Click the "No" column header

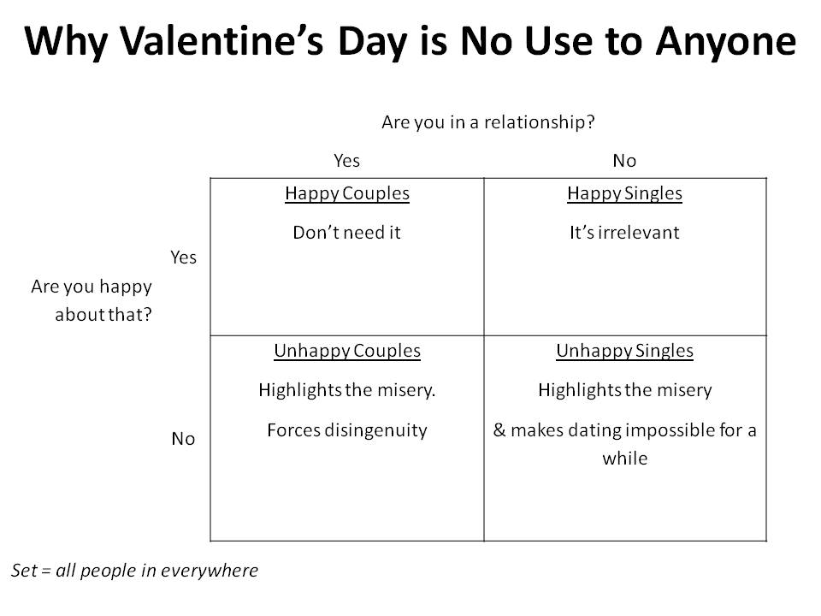(x=624, y=160)
